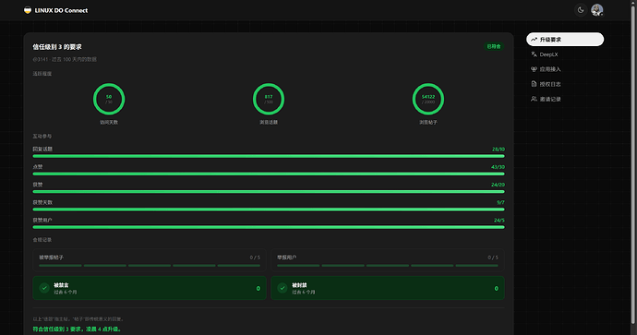This screenshot has width=637, height=335.
Task: Open the 邀请记录 sidebar item
Action: 565,99
